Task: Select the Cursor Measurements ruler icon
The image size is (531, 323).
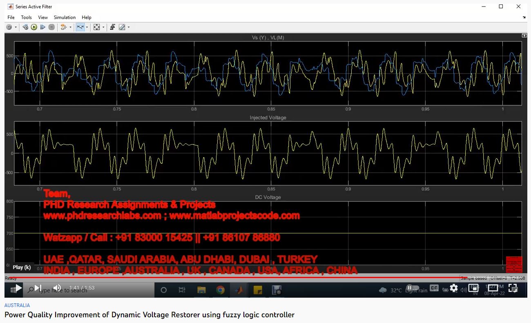Action: 122,27
